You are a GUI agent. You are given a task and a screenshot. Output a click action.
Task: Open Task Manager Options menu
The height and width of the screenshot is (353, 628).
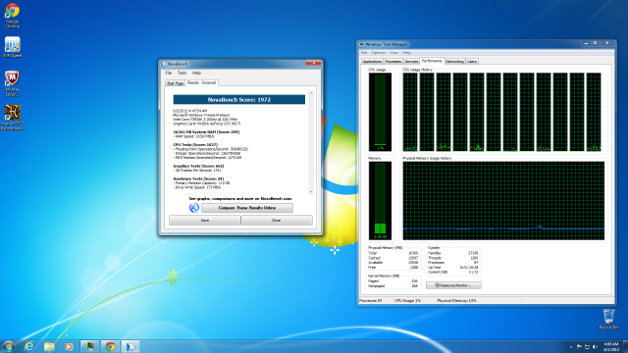(x=378, y=52)
